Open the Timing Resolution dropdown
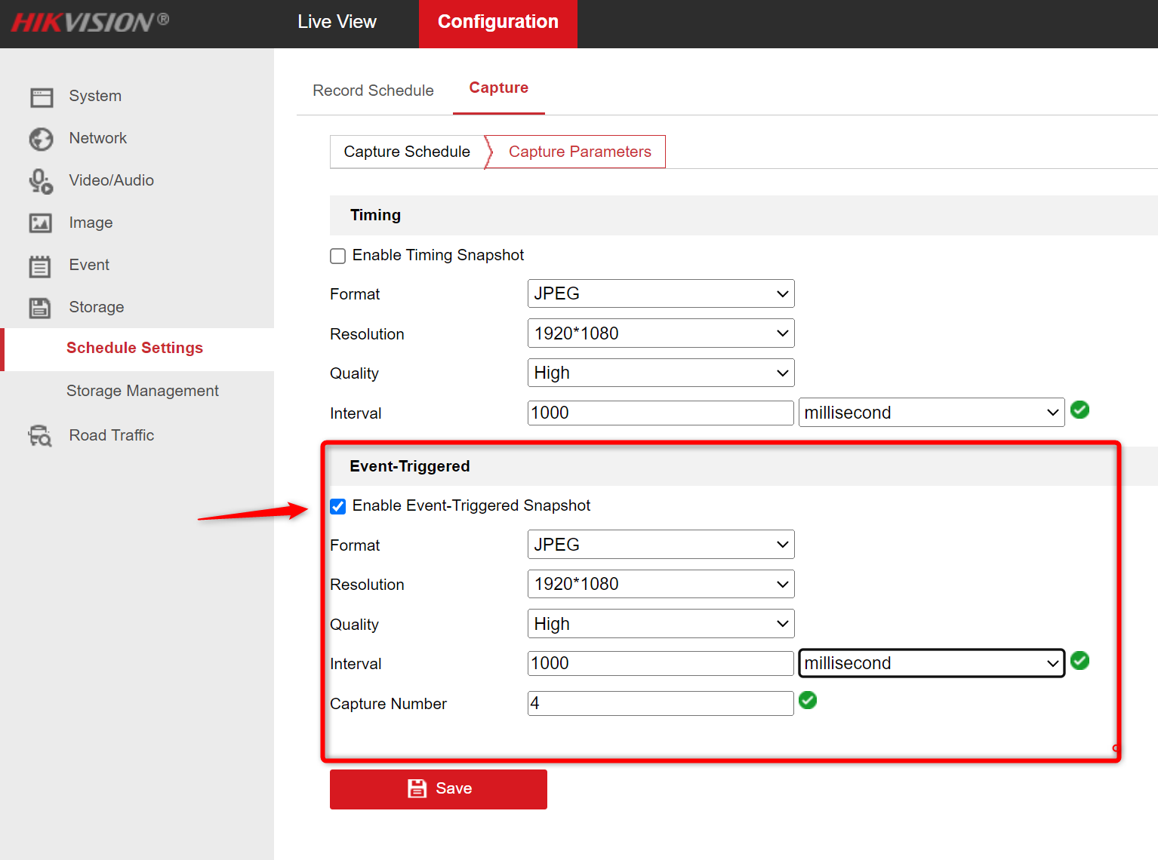 660,333
